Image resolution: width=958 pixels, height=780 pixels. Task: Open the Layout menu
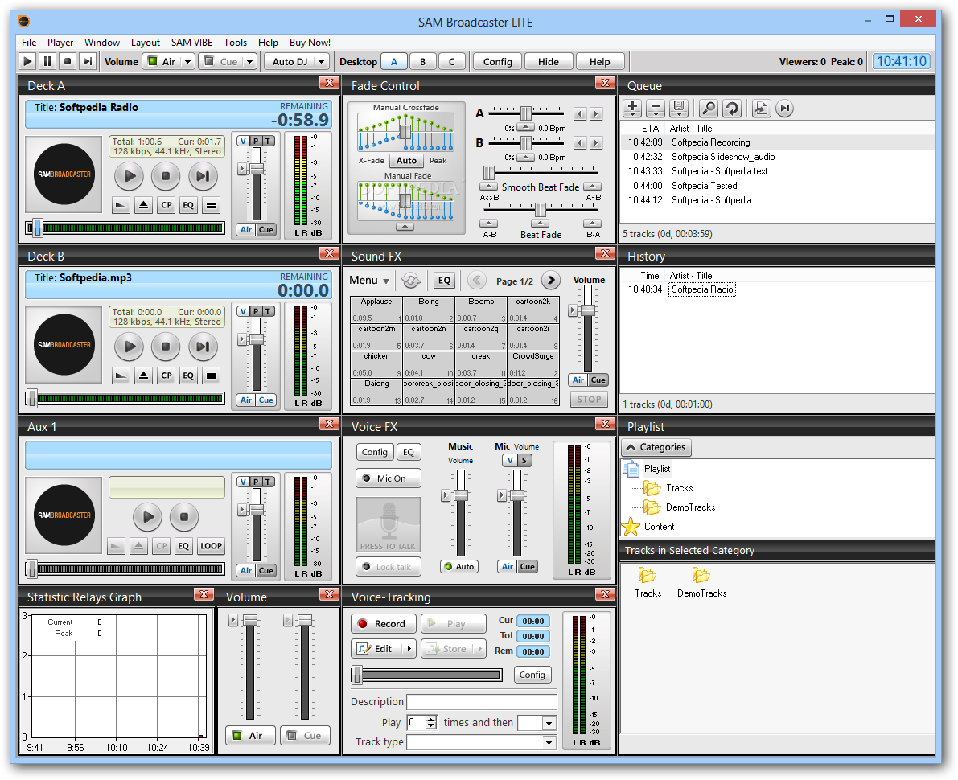[x=146, y=42]
